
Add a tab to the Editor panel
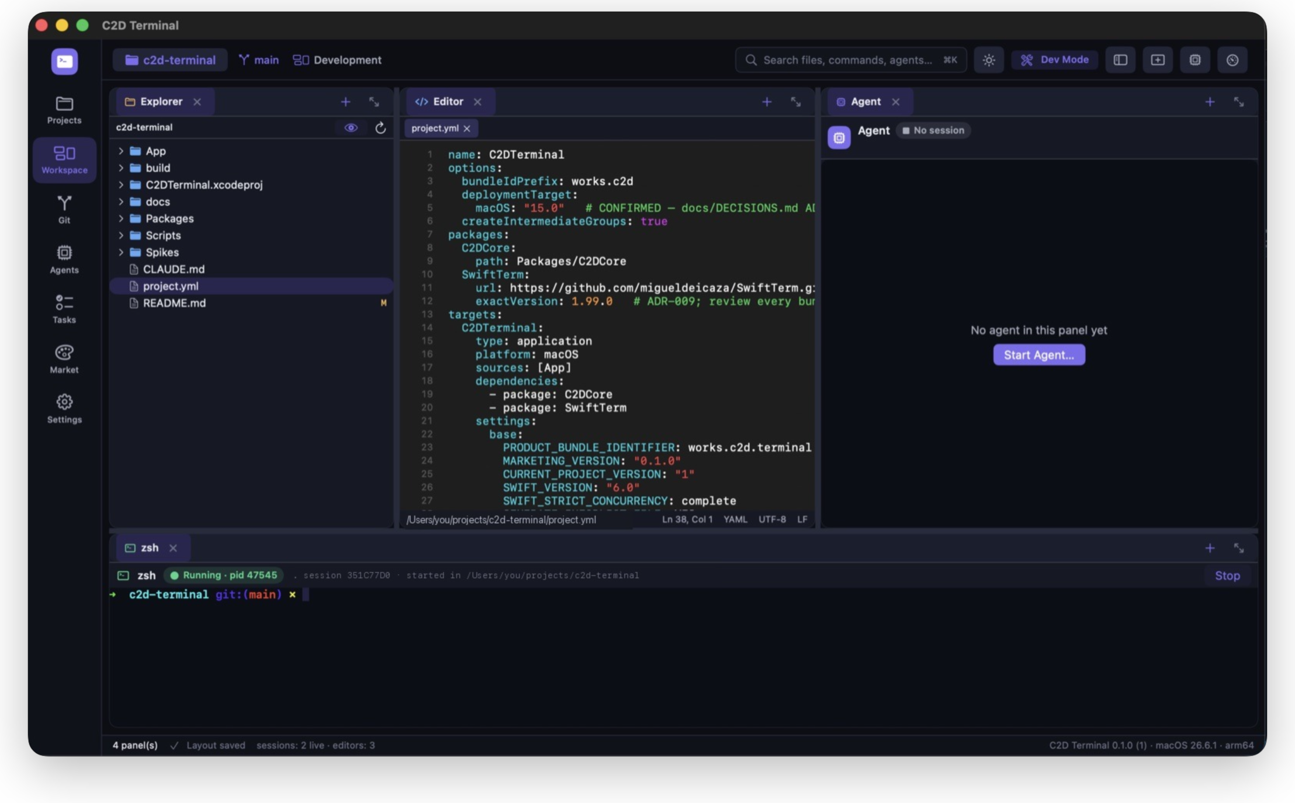pyautogui.click(x=767, y=102)
